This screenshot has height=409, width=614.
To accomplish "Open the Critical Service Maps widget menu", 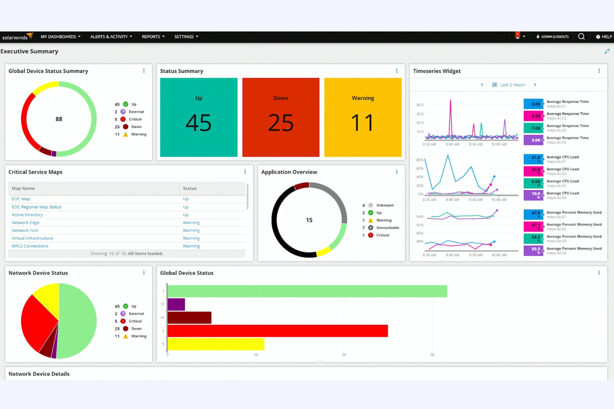I will 245,171.
